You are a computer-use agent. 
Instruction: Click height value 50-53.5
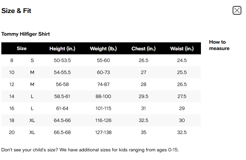click(62, 60)
